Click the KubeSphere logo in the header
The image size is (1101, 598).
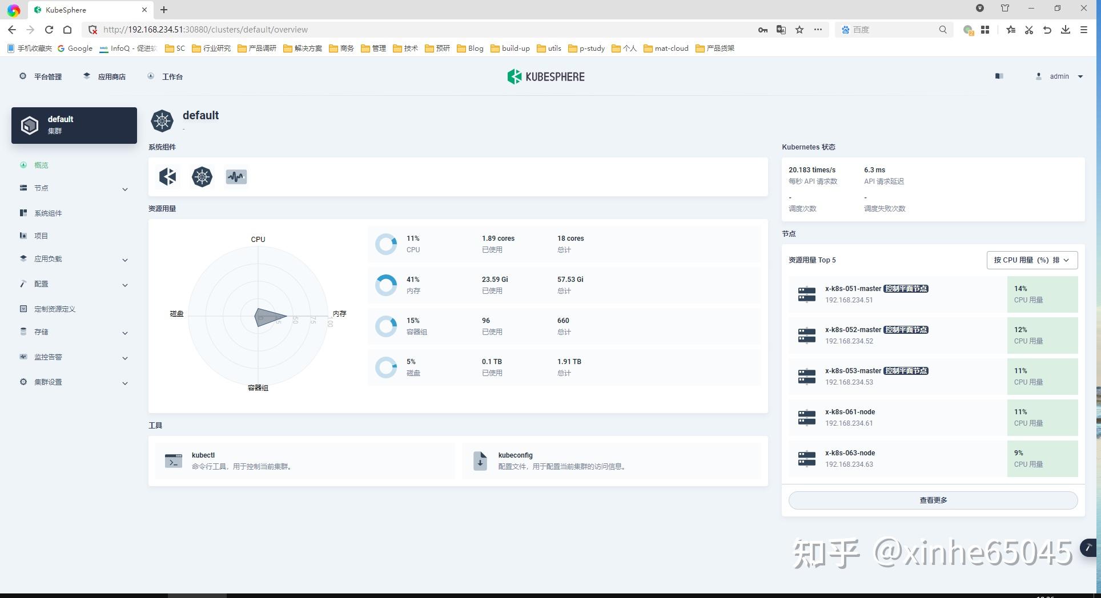pos(546,76)
